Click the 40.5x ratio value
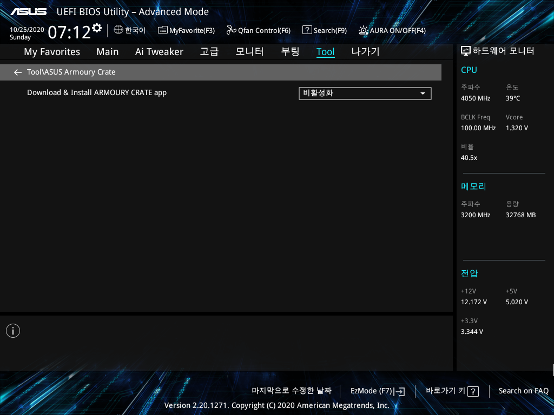Screen dimensions: 554x415 [469, 158]
